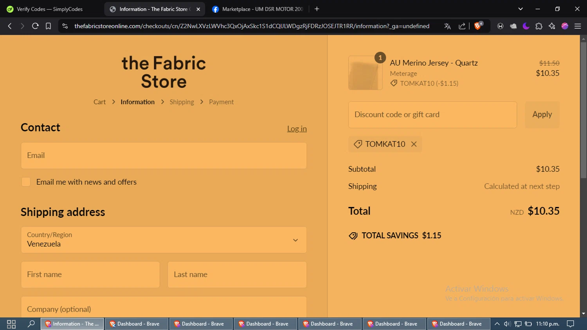
Task: Open Country/Region dropdown showing Venezuela
Action: tap(164, 240)
